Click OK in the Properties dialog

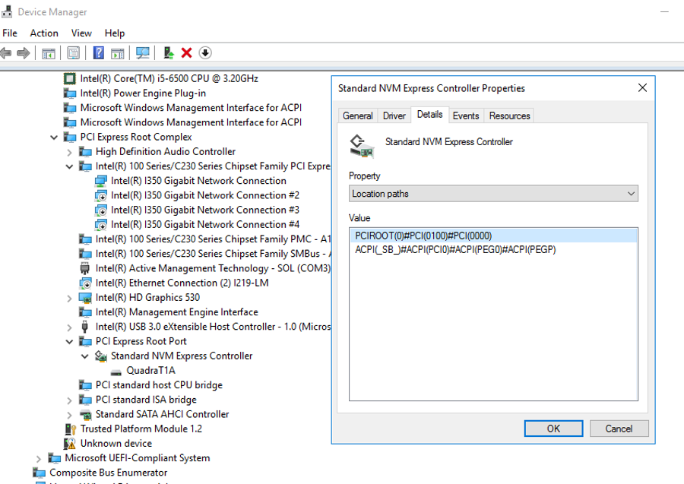[x=553, y=429]
